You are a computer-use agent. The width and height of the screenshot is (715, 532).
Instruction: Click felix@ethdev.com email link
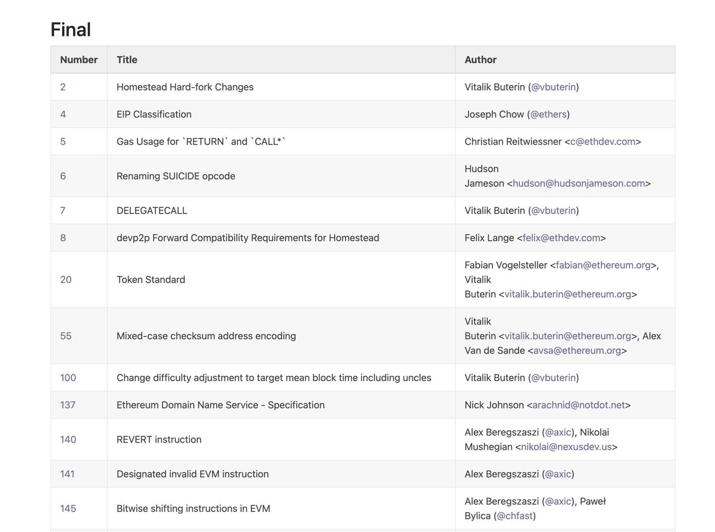click(x=561, y=238)
